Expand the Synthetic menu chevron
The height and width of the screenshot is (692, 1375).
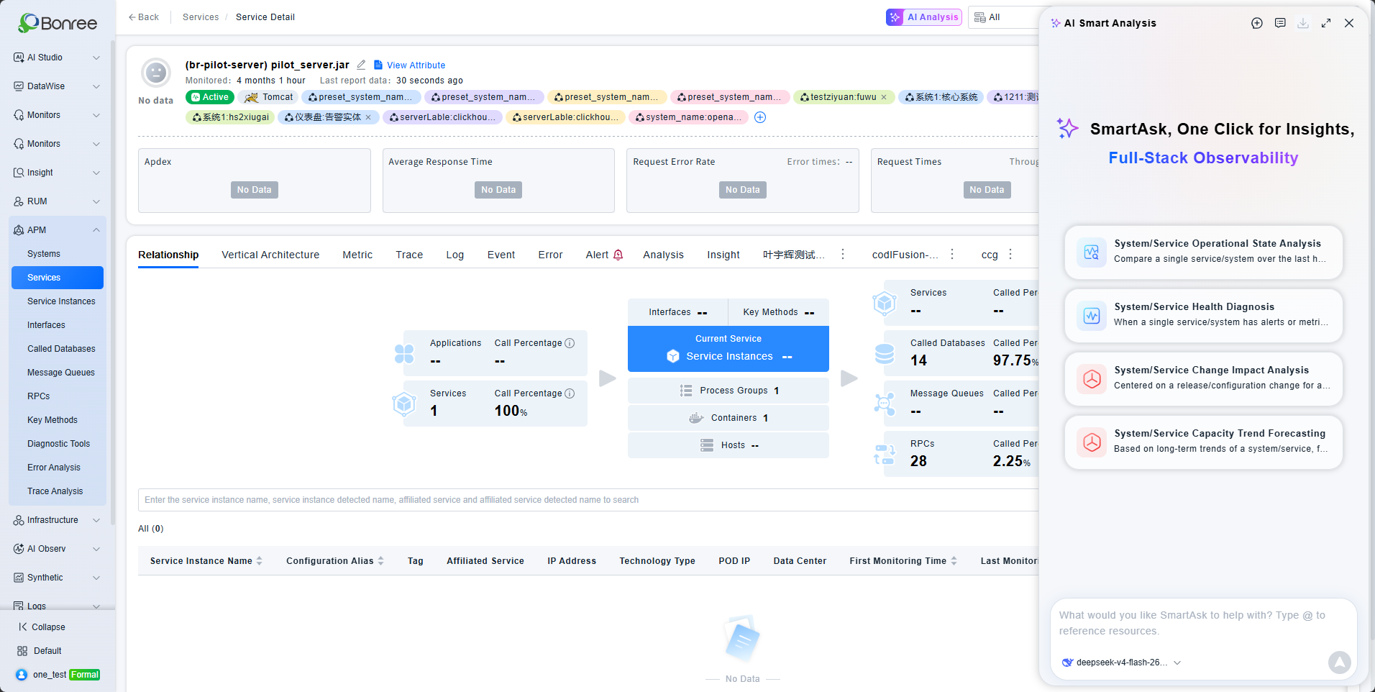click(x=96, y=578)
